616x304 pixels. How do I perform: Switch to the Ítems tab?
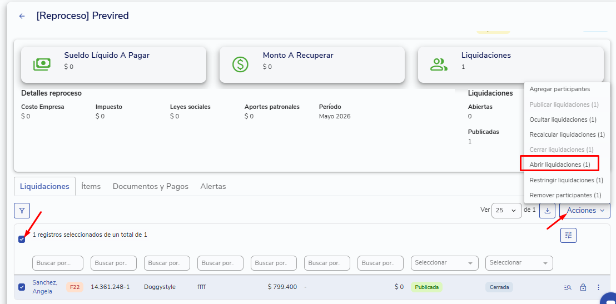91,187
